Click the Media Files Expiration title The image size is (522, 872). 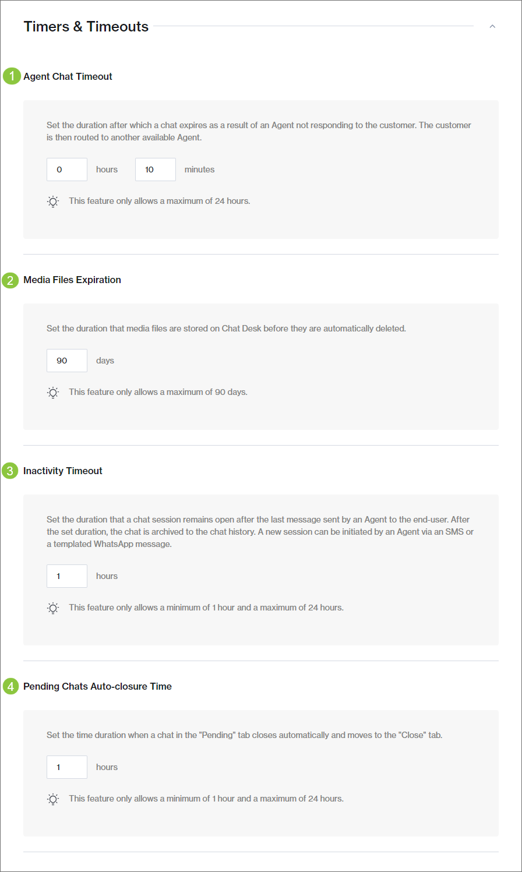(72, 280)
